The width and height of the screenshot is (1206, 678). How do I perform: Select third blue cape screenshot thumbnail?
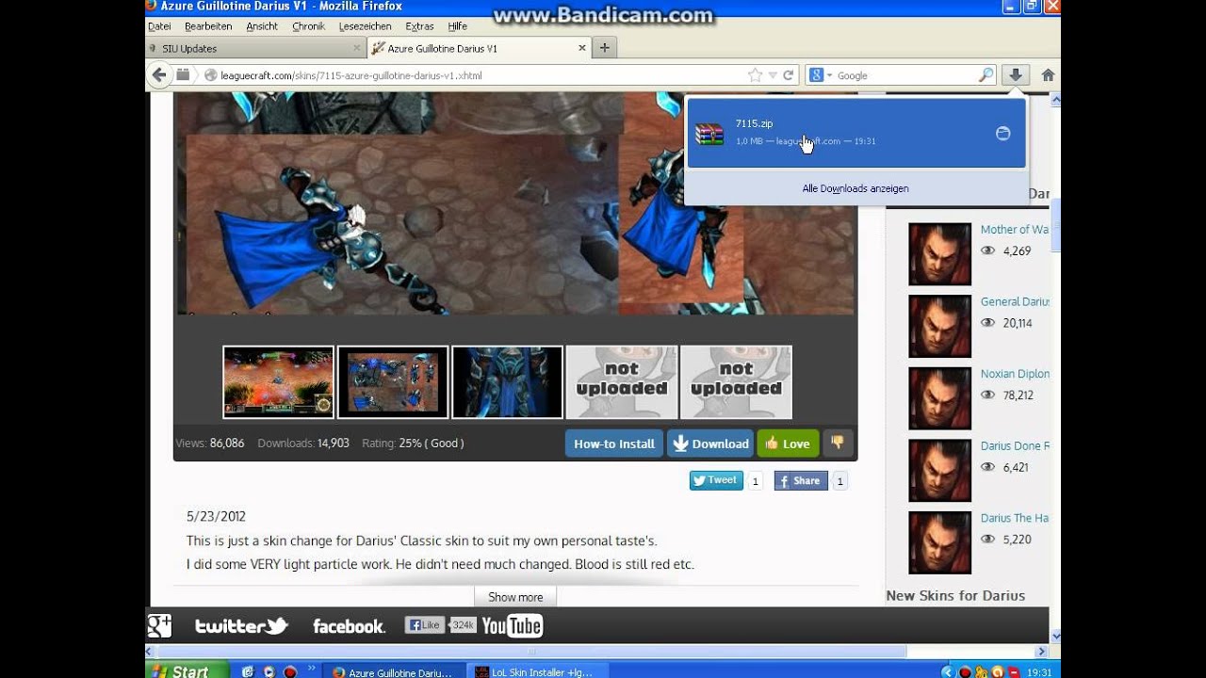tap(507, 382)
